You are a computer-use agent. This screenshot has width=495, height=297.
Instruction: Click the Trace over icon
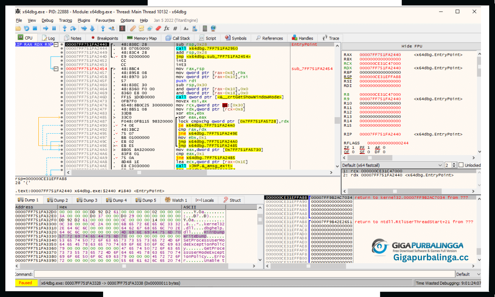92,28
